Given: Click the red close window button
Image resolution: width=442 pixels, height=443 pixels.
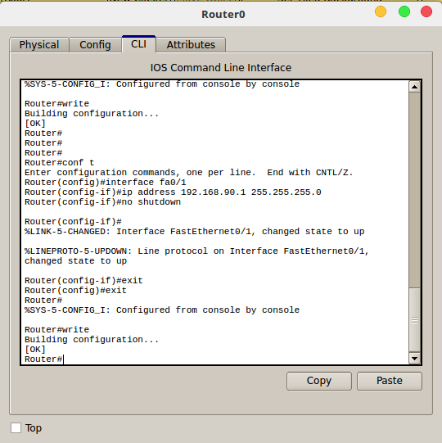Looking at the screenshot, I should [x=426, y=11].
